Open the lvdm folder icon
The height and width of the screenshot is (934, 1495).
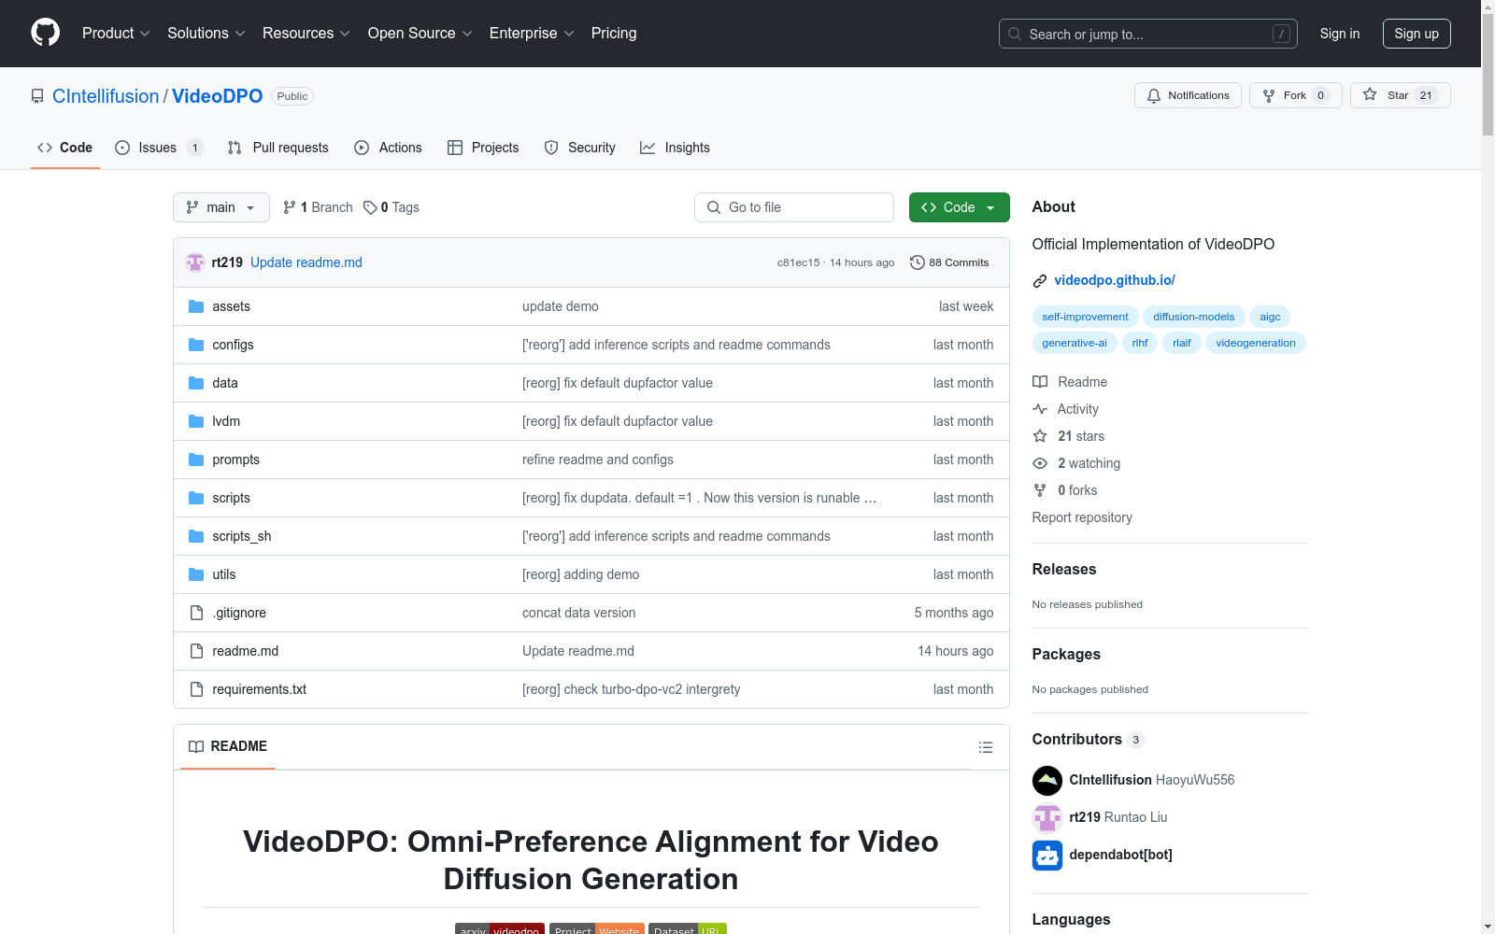(x=196, y=421)
